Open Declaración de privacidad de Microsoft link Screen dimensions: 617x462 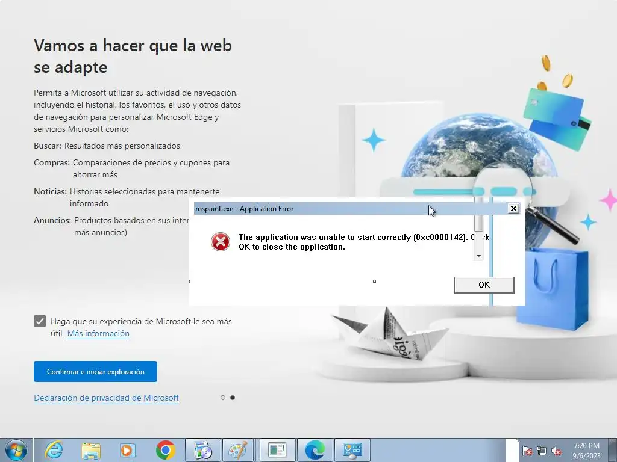click(x=106, y=398)
